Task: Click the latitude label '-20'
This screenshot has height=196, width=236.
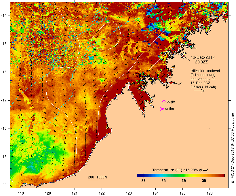Action: pos(4,185)
